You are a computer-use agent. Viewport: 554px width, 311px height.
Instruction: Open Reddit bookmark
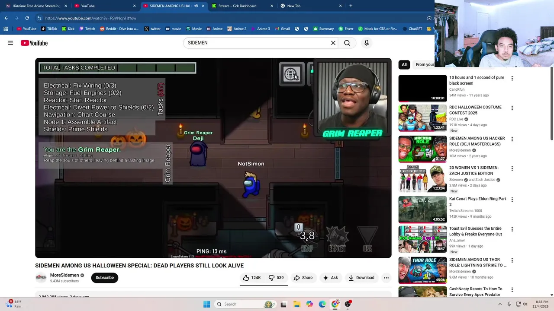click(119, 29)
